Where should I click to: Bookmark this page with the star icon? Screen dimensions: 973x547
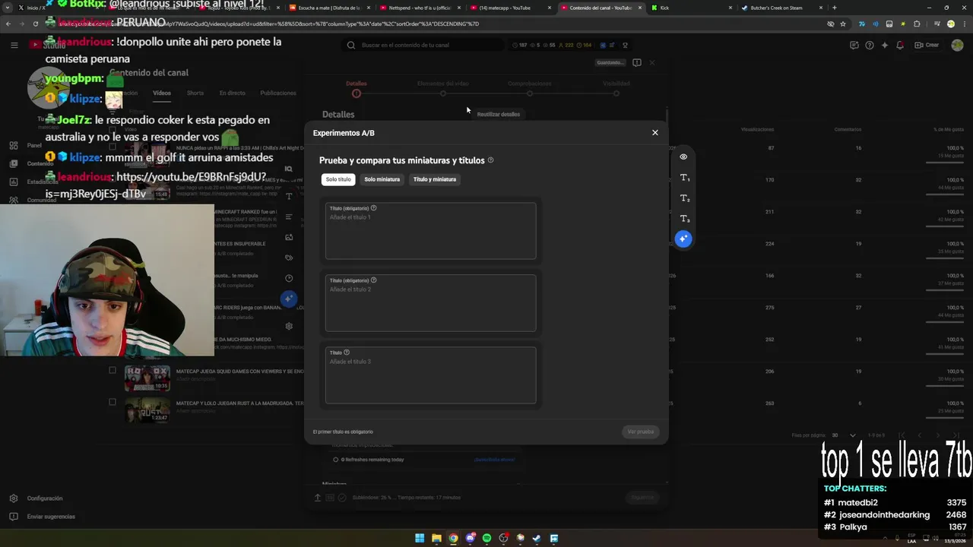click(x=843, y=24)
